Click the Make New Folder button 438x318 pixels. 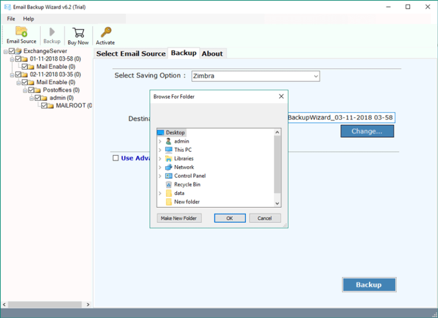pyautogui.click(x=179, y=218)
